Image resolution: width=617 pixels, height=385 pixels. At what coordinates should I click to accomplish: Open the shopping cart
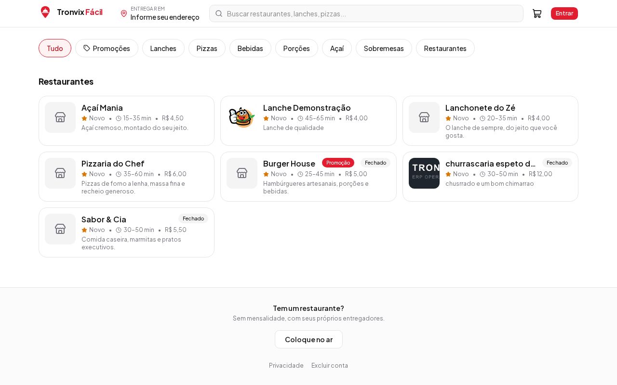(x=537, y=13)
